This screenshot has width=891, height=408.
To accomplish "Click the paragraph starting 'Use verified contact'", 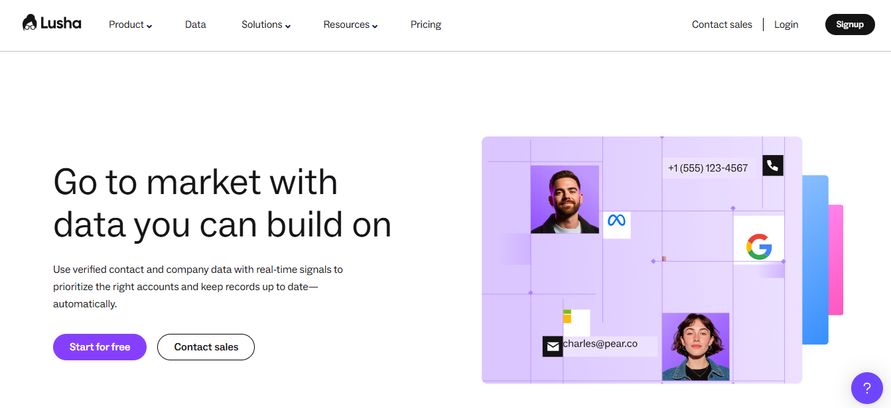I will (198, 287).
